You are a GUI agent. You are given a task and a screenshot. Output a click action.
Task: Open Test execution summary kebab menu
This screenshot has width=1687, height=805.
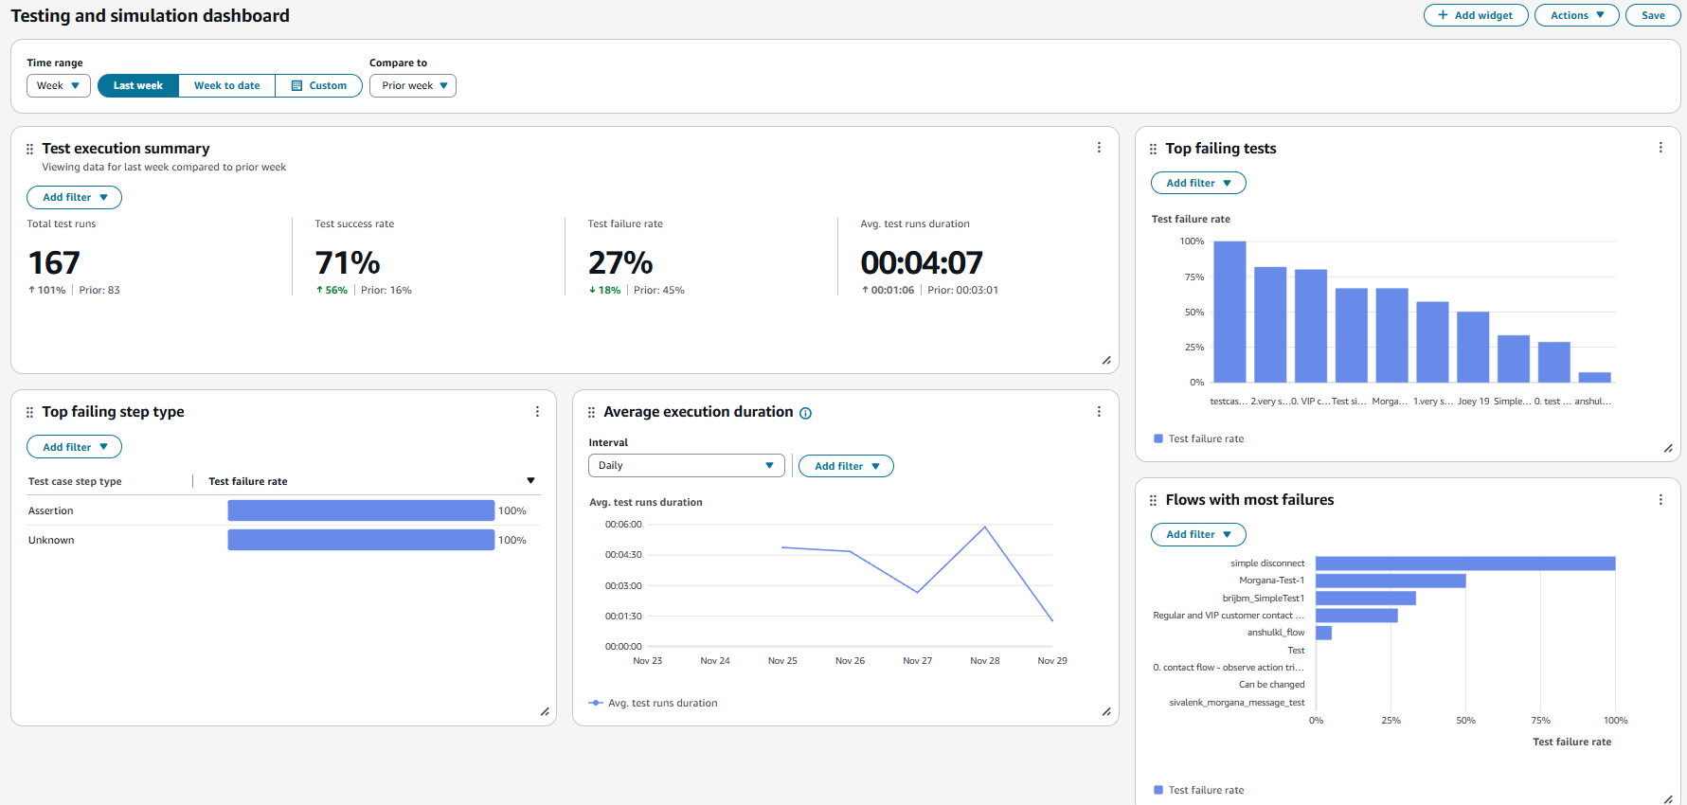pyautogui.click(x=1099, y=148)
